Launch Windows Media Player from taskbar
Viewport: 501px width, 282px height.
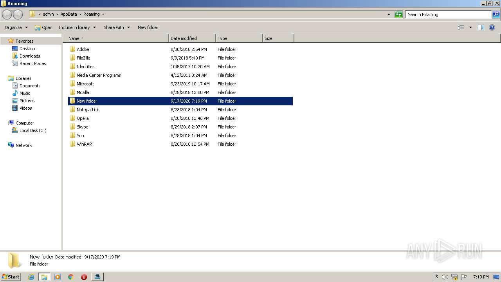point(58,277)
